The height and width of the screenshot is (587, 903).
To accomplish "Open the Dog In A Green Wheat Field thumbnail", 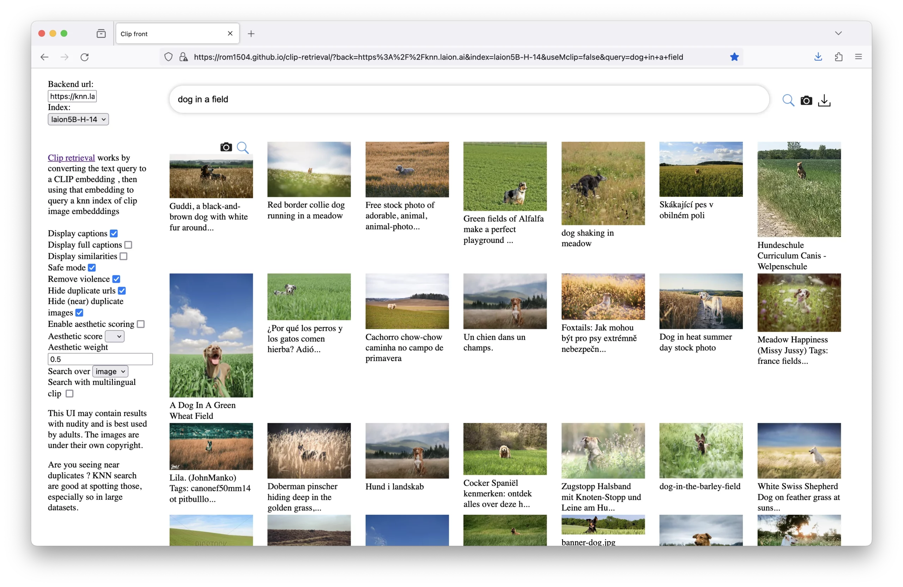I will click(x=211, y=336).
